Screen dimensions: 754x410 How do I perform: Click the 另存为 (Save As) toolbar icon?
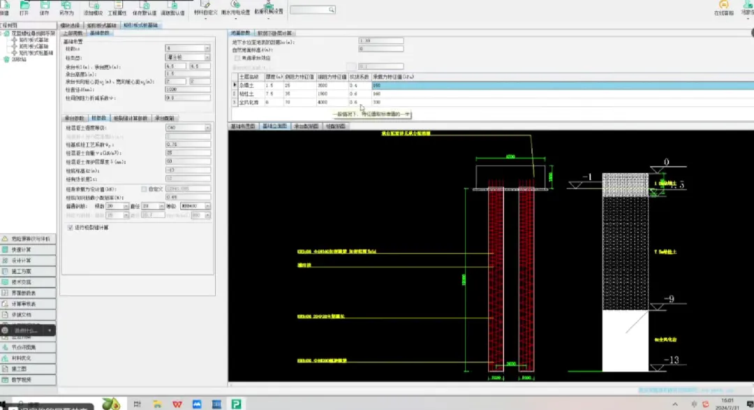[x=66, y=8]
